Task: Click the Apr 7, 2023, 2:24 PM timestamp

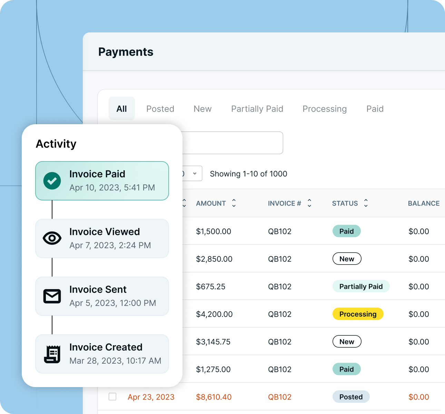Action: point(110,245)
